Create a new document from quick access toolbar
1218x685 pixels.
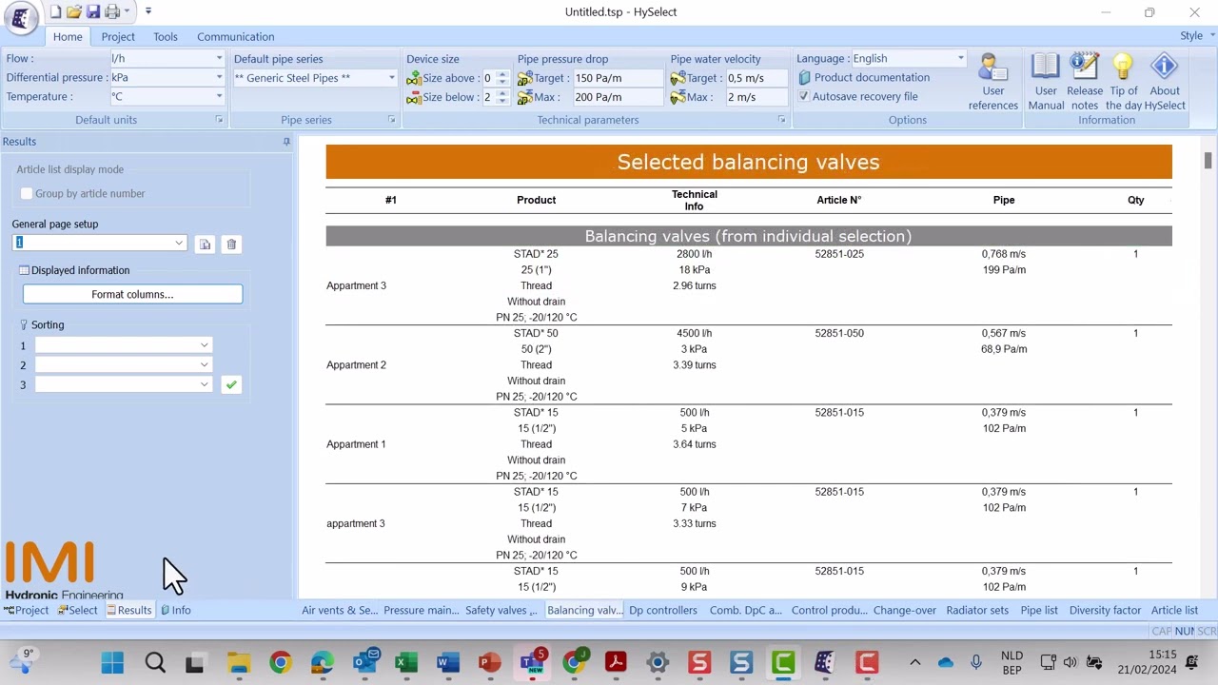click(56, 11)
